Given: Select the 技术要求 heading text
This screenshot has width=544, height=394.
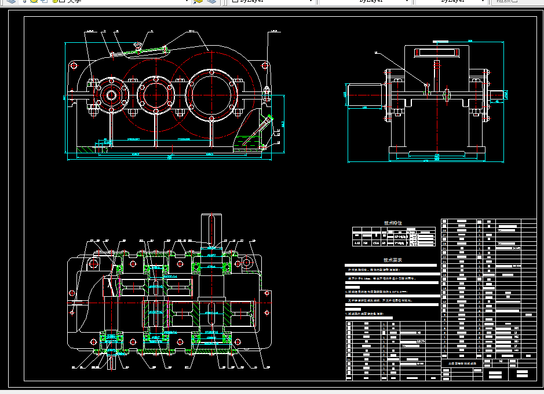Looking at the screenshot, I should click(393, 260).
